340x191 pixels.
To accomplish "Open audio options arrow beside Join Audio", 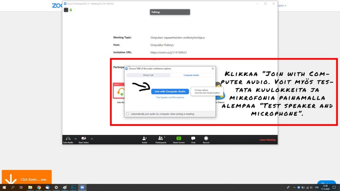I will pyautogui.click(x=75, y=139).
